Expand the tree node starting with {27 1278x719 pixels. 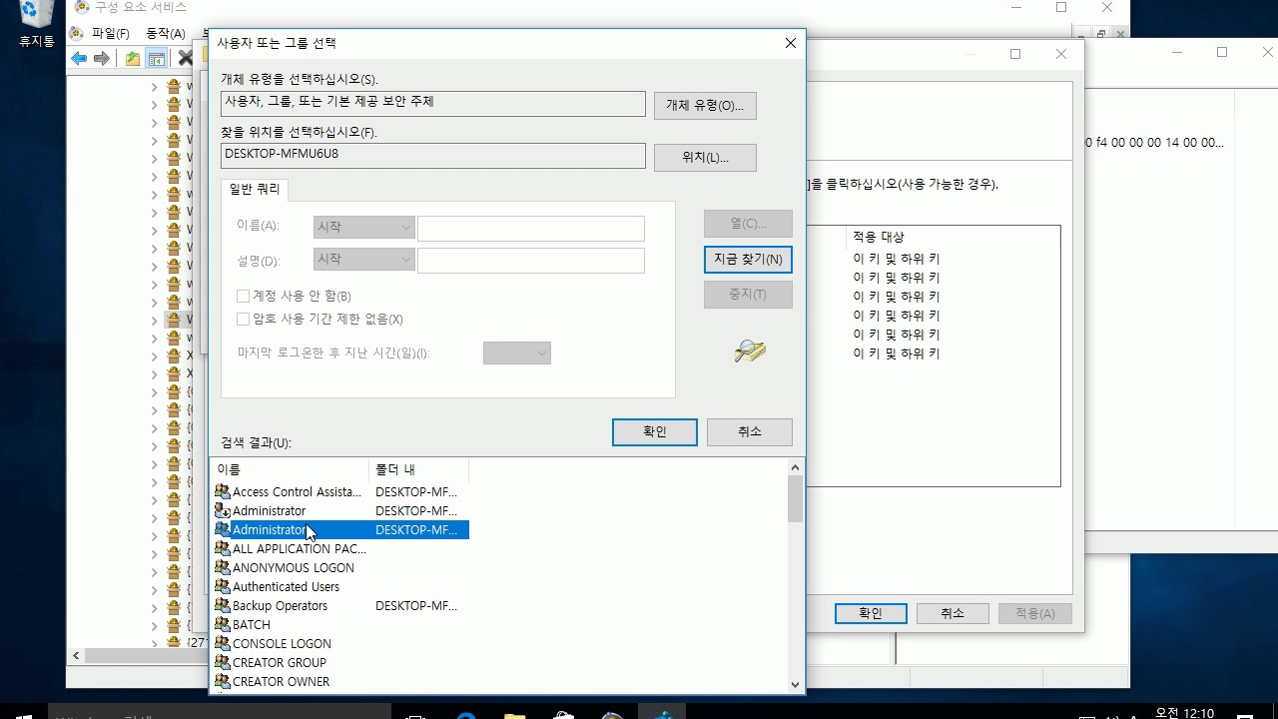point(155,643)
